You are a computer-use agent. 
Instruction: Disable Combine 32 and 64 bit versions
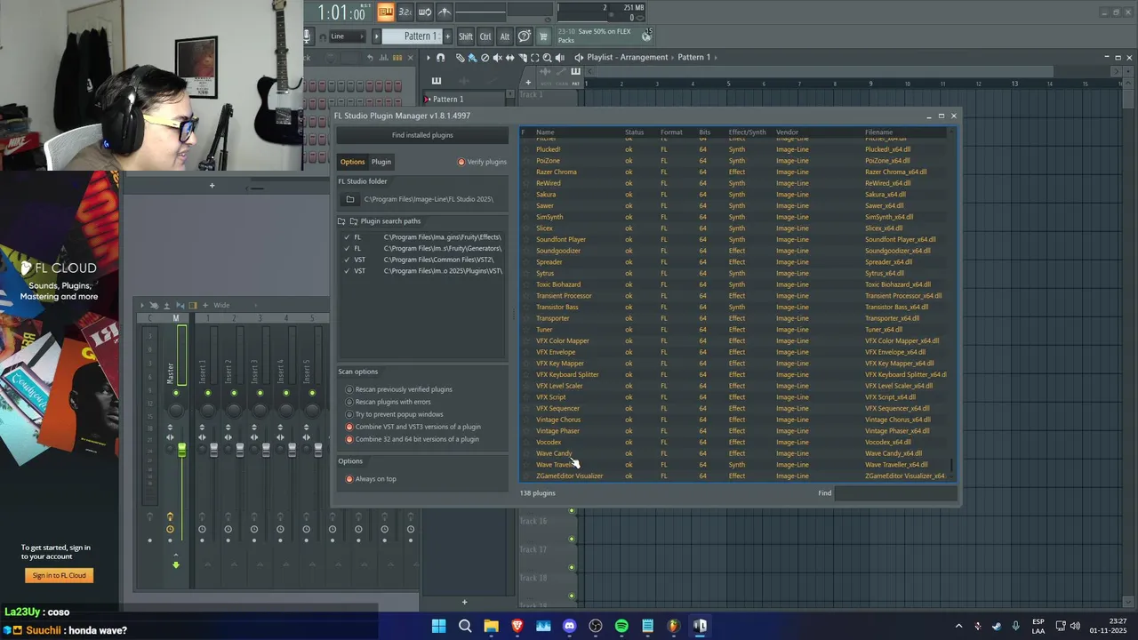click(349, 439)
